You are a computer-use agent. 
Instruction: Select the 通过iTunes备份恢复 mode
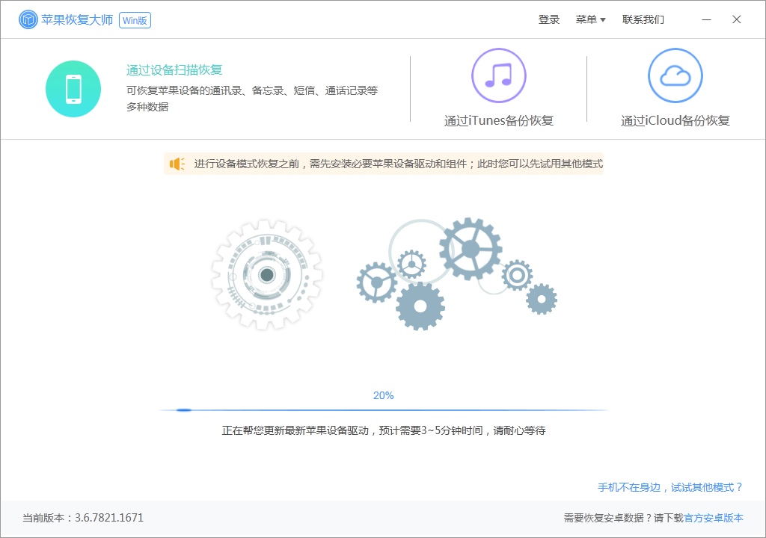tap(500, 118)
